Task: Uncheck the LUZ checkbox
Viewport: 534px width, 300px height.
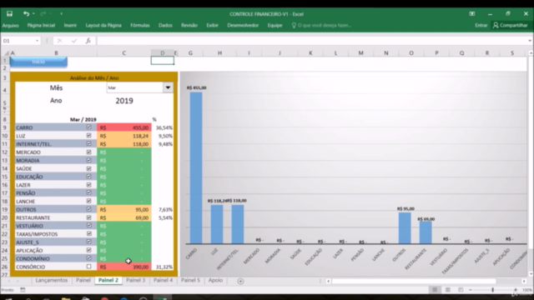Action: pyautogui.click(x=89, y=135)
